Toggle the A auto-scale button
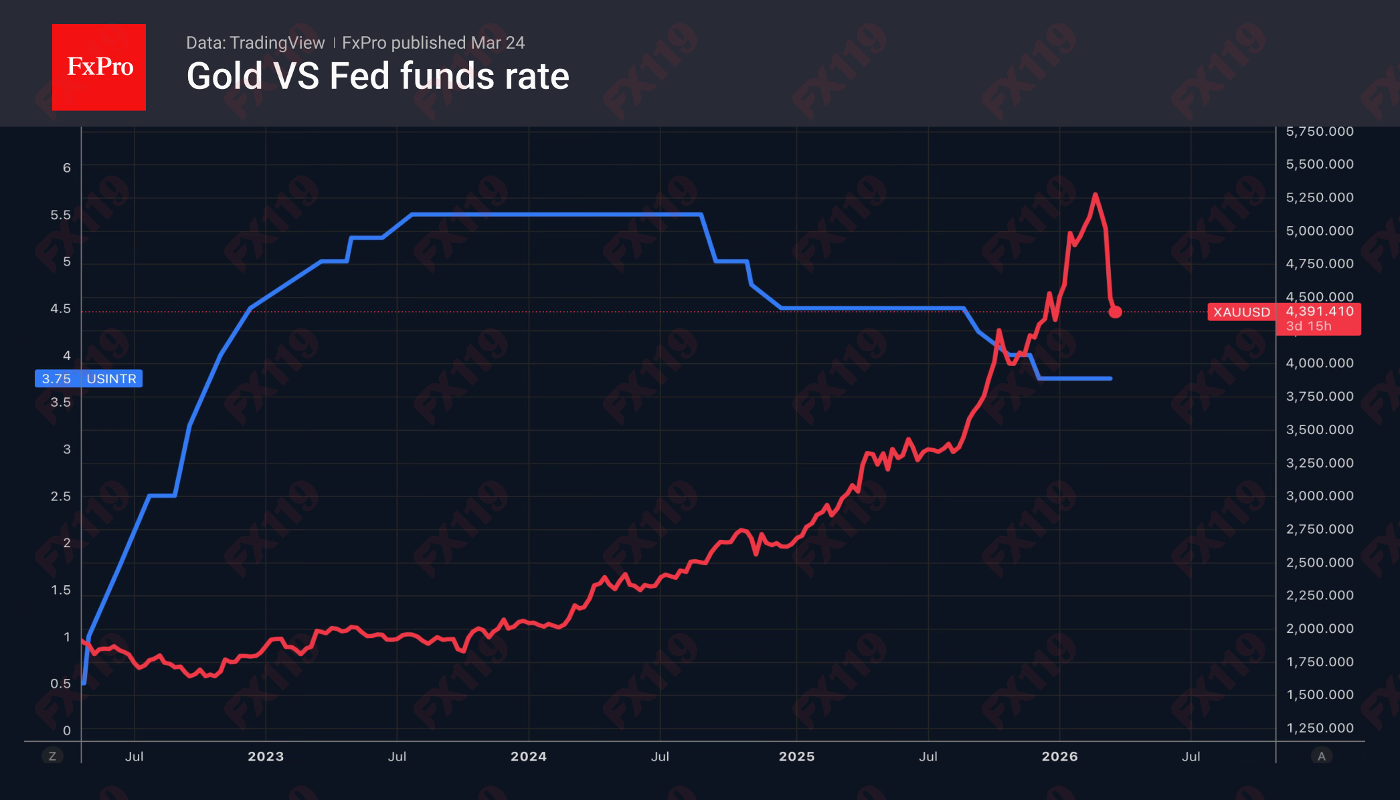1400x800 pixels. pyautogui.click(x=1321, y=756)
